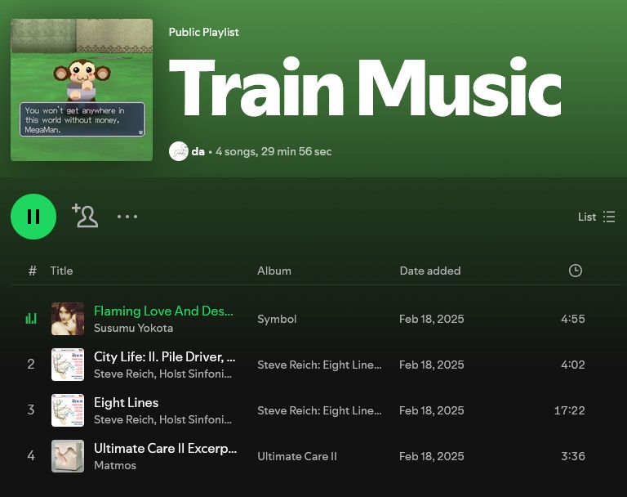The width and height of the screenshot is (627, 497).
Task: Click the 4:55 duration
Action: point(572,319)
